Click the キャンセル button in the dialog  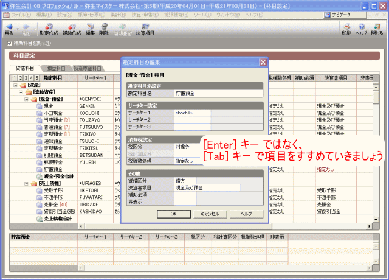(x=209, y=214)
